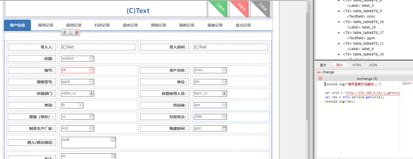Select the 存放地点 label cell

pos(165,117)
